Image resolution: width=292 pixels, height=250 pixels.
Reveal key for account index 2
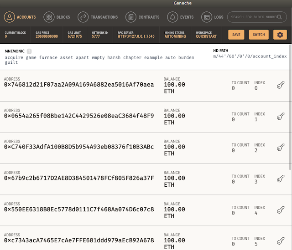(x=281, y=148)
